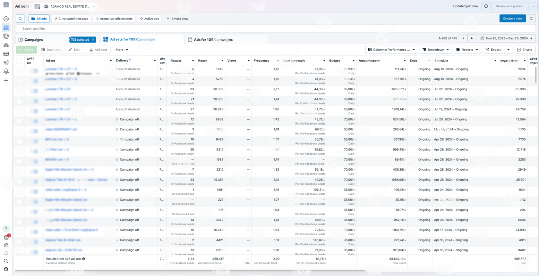539x276 pixels.
Task: Select the Активные объявления view
Action: tap(114, 19)
